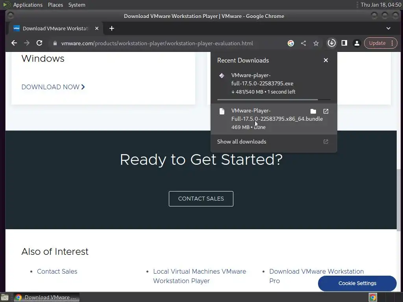Click the Also of Interest heading
Image resolution: width=403 pixels, height=302 pixels.
(55, 252)
